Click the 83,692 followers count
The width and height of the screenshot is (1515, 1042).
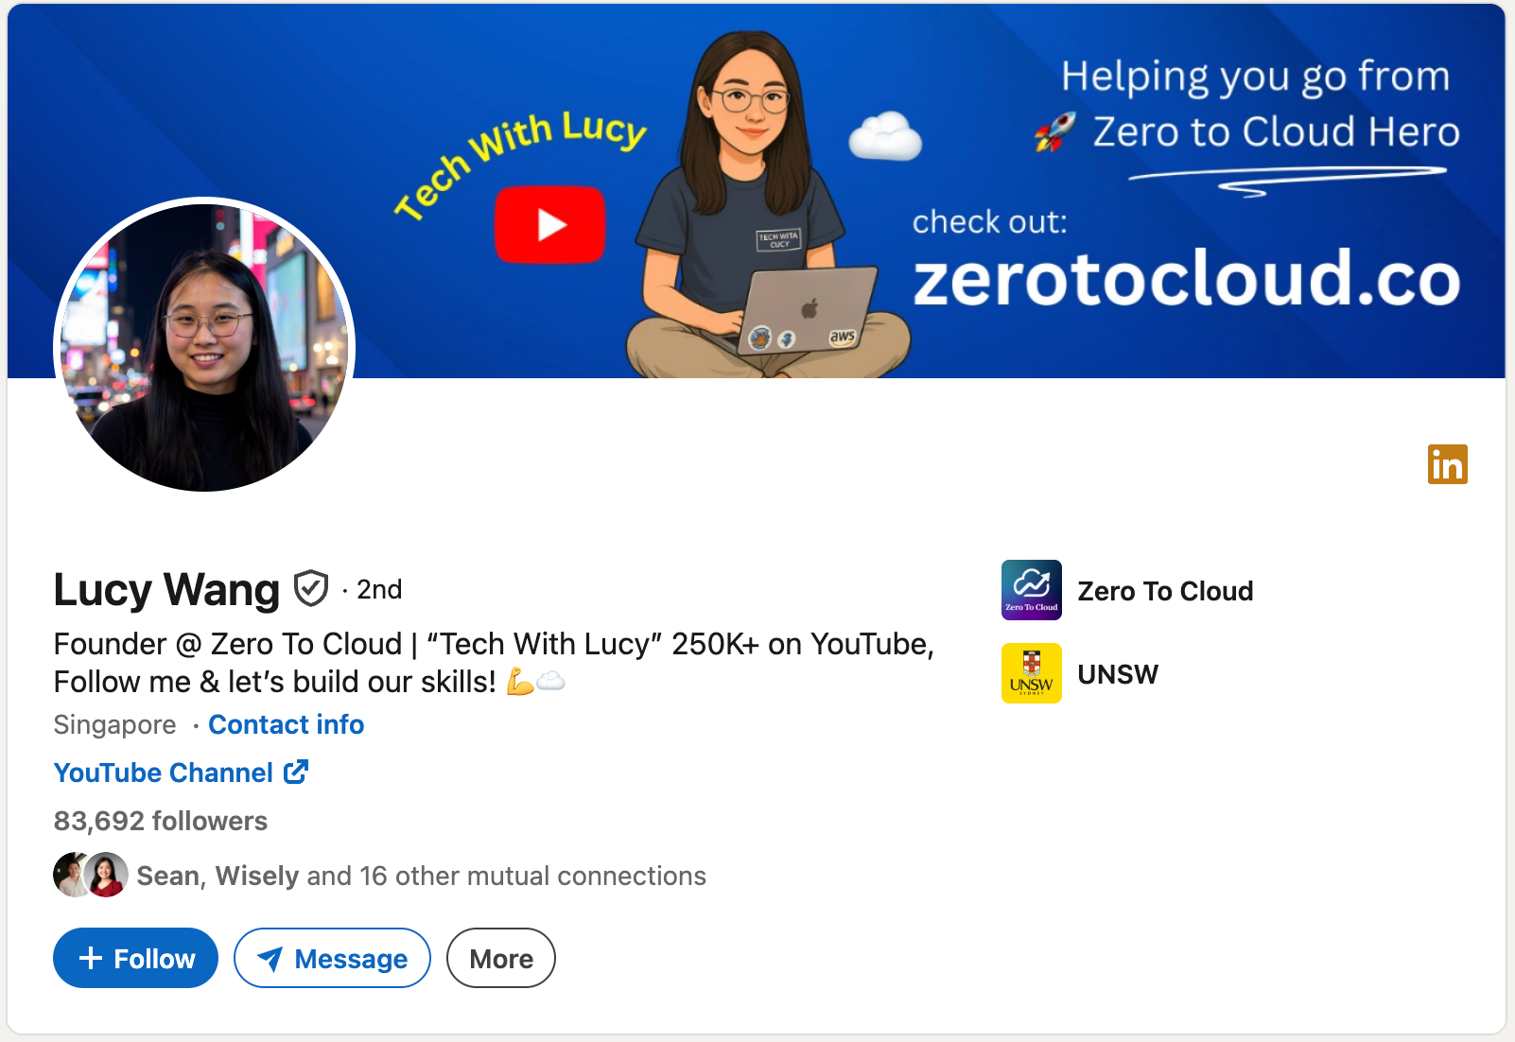click(x=161, y=821)
